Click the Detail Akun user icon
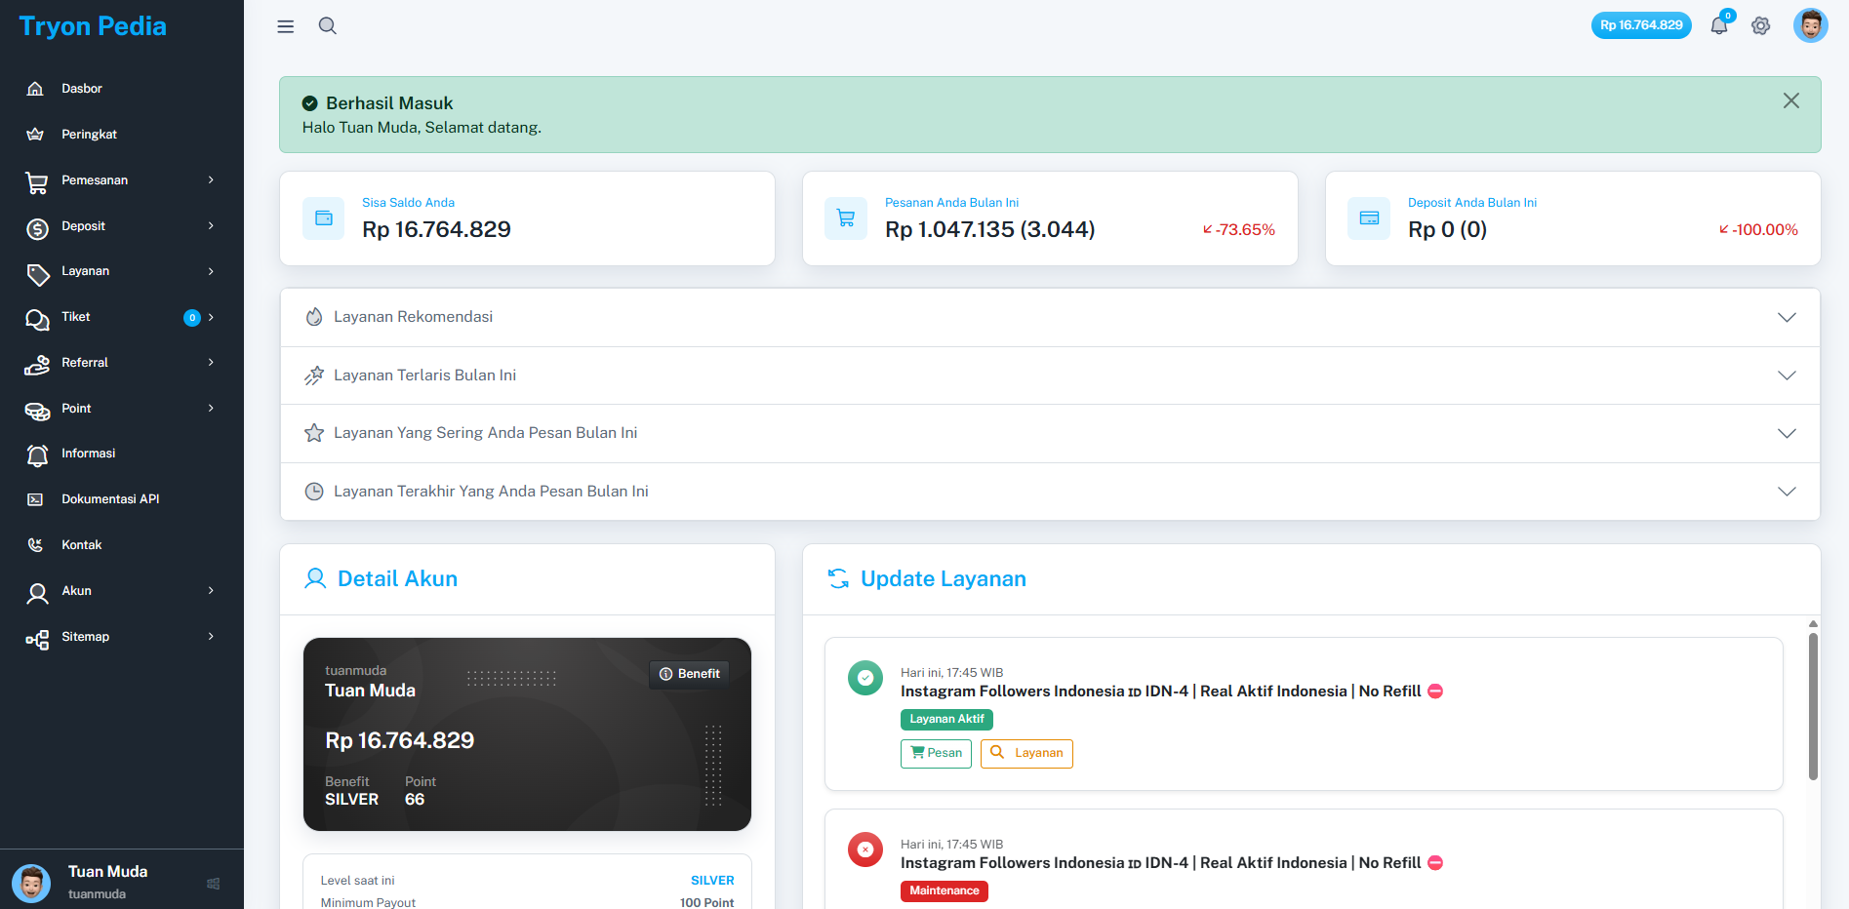This screenshot has width=1849, height=909. pos(315,578)
